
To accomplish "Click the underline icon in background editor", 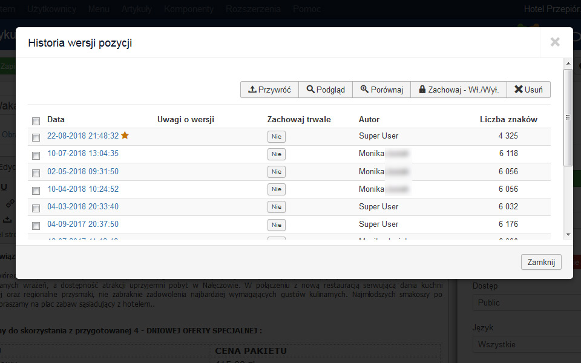I will click(4, 188).
